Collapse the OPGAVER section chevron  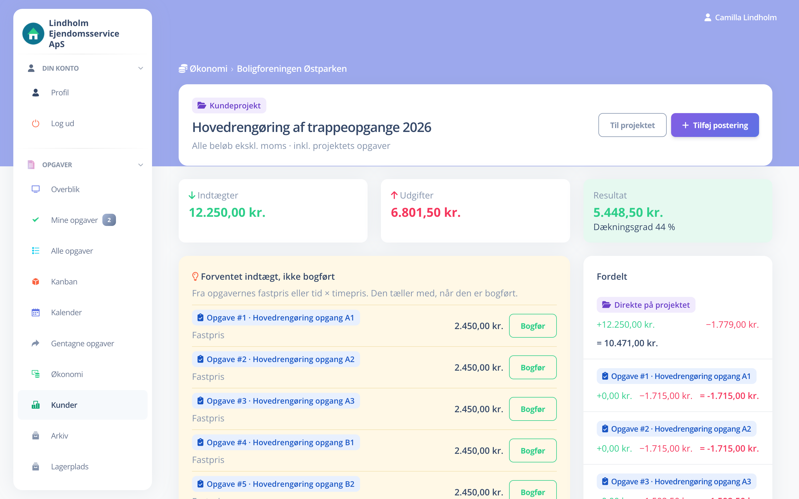coord(141,165)
